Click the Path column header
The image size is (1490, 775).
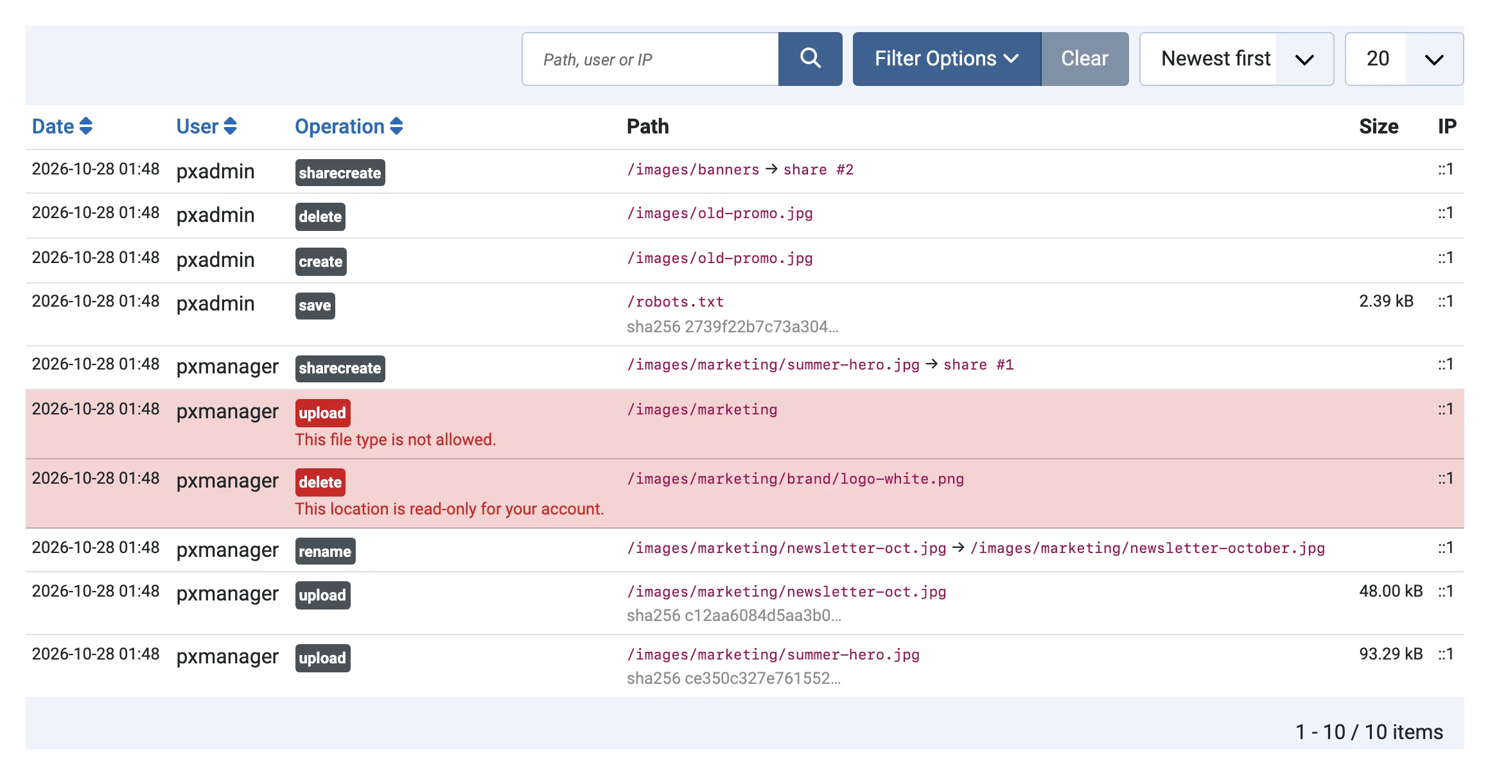click(x=647, y=126)
